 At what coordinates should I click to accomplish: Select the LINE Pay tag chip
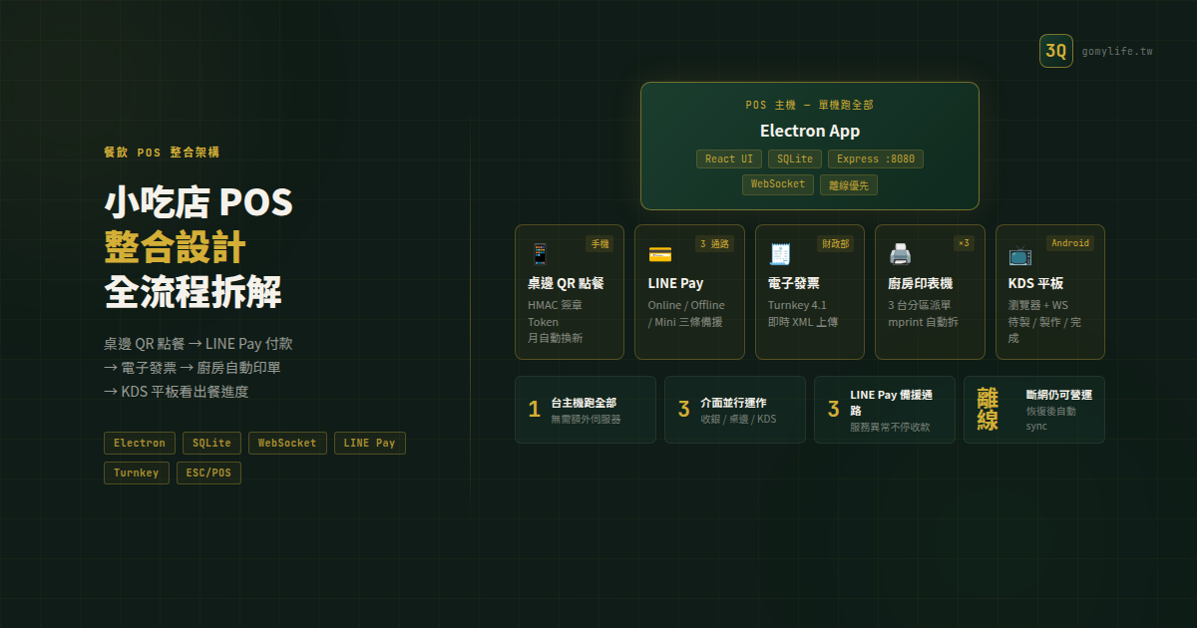point(369,443)
